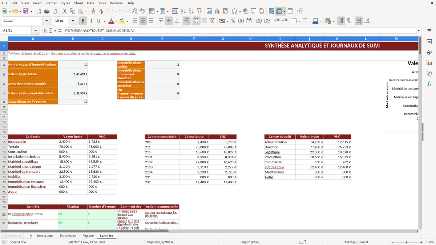Open the Sidebar Functions deck
Screen dimensions: 436x245
click(x=429, y=84)
